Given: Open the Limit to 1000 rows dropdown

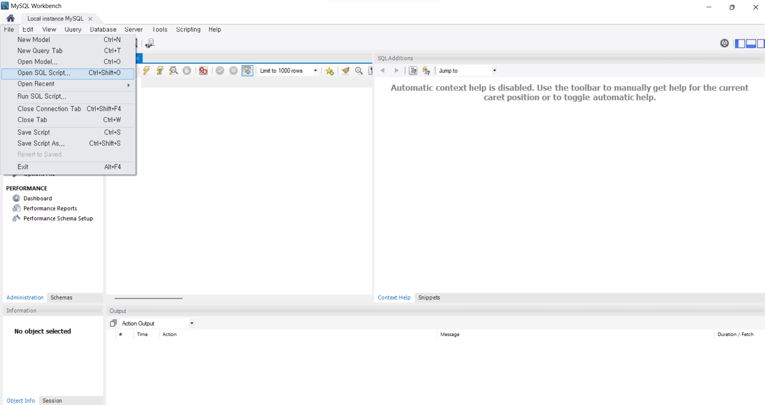Looking at the screenshot, I should 315,71.
